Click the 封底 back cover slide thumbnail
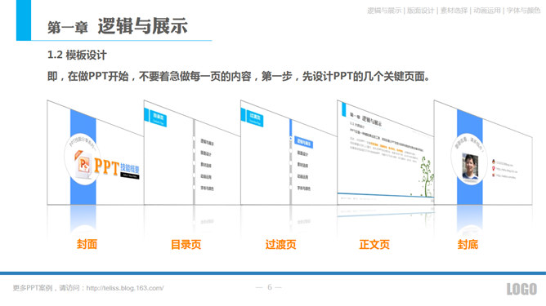 tap(483, 153)
